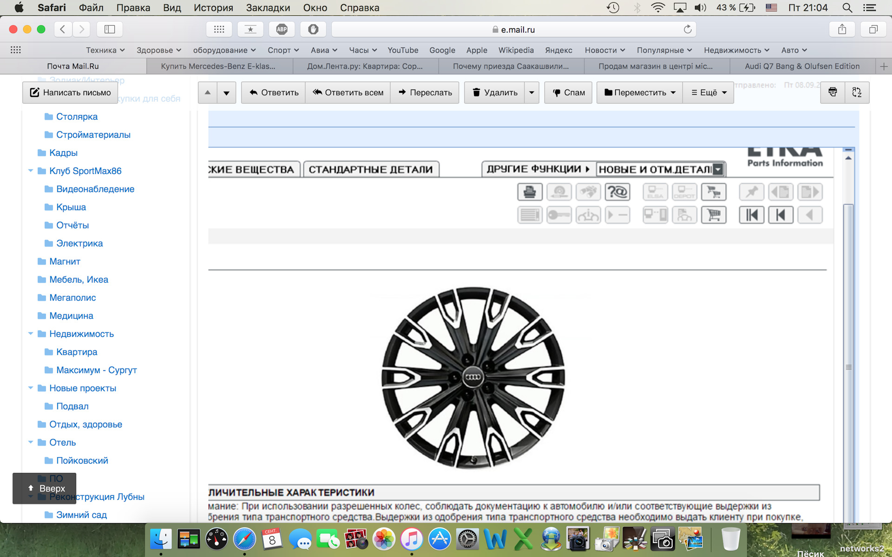The image size is (892, 557).
Task: Click the Safari share icon
Action: [842, 29]
